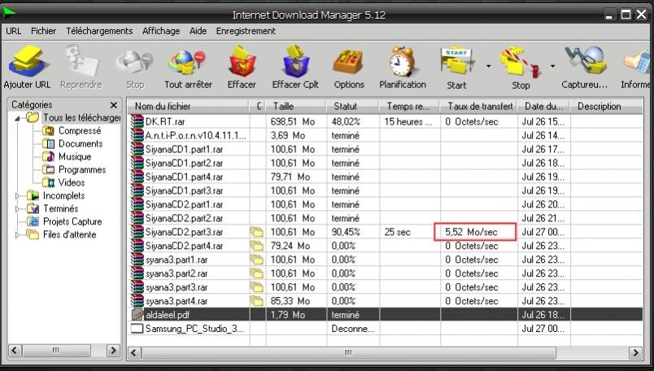Viewport: 654px width, 371px height.
Task: Select the SiyanaCD1.part4.rar file
Action: click(x=385, y=177)
